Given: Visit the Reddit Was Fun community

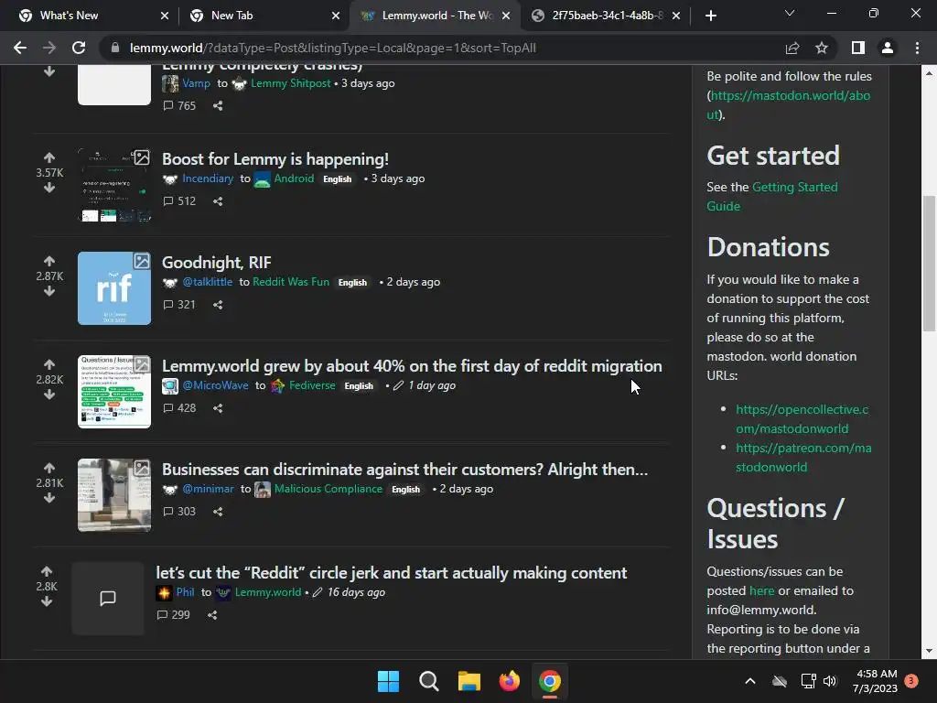Looking at the screenshot, I should pos(290,282).
